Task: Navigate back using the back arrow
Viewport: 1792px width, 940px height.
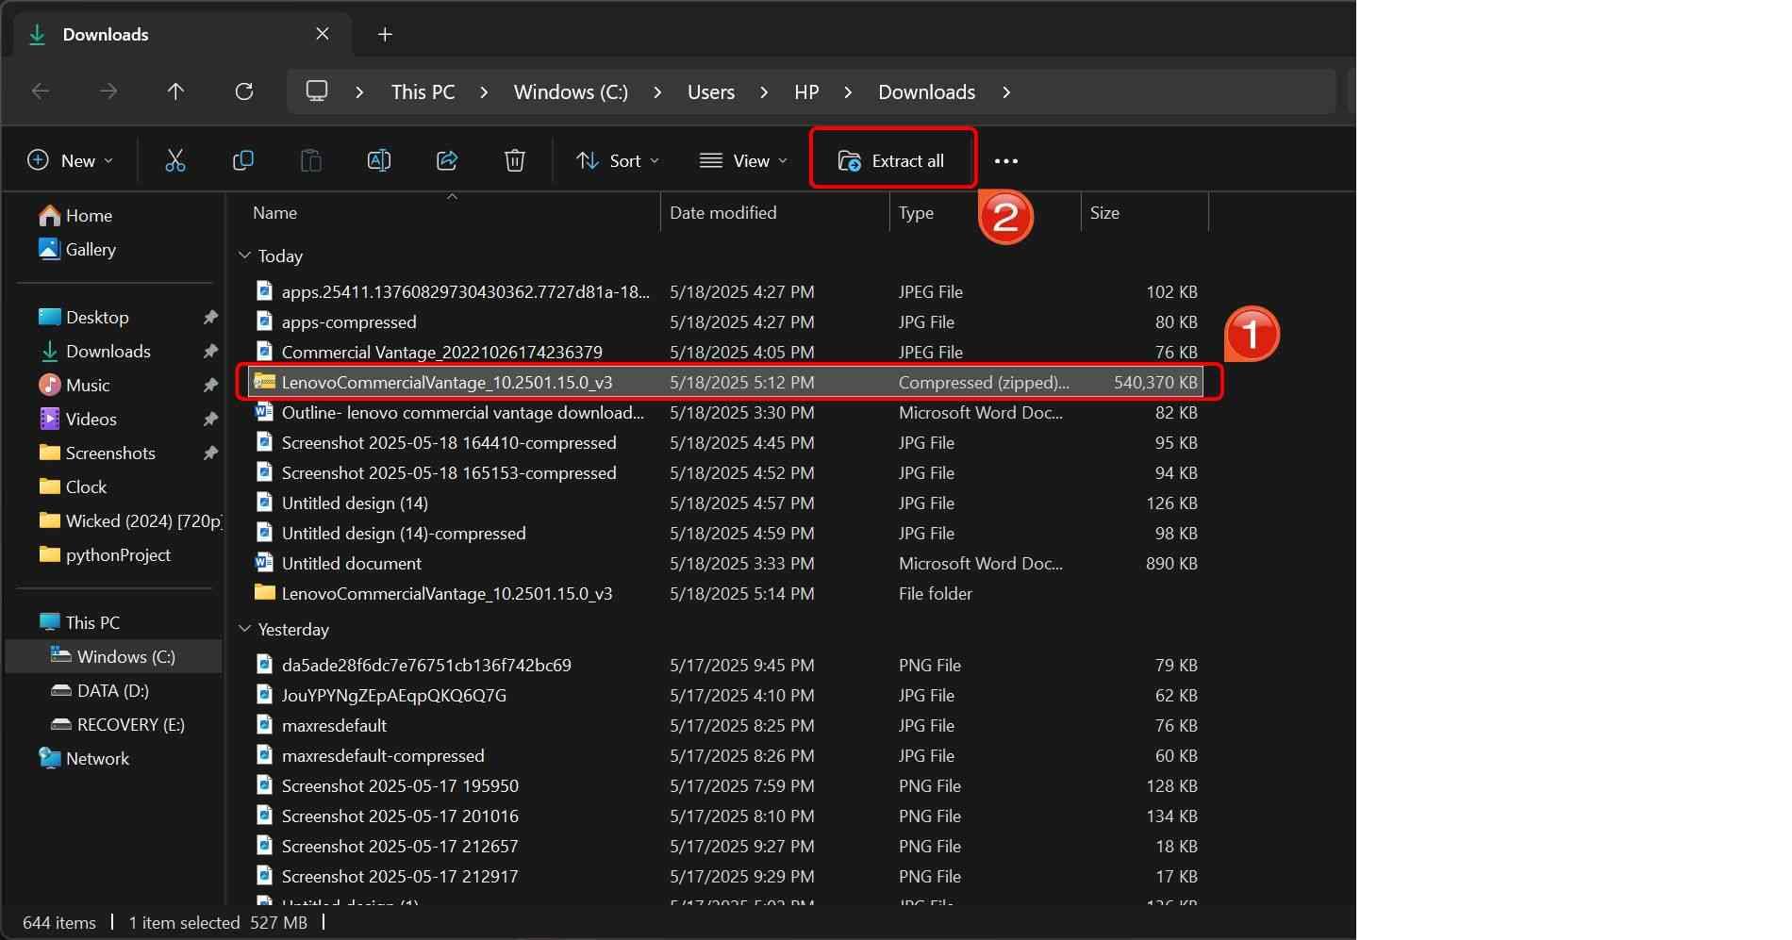Action: (x=40, y=91)
